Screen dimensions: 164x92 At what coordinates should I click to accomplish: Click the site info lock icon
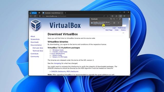[x=40, y=16]
